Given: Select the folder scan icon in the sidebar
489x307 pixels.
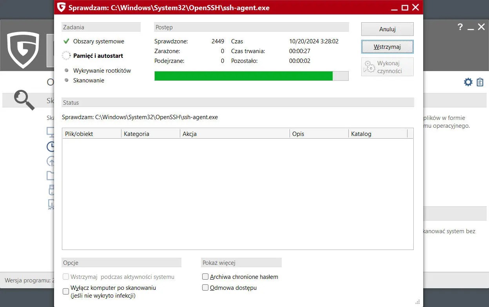Looking at the screenshot, I should tap(51, 175).
